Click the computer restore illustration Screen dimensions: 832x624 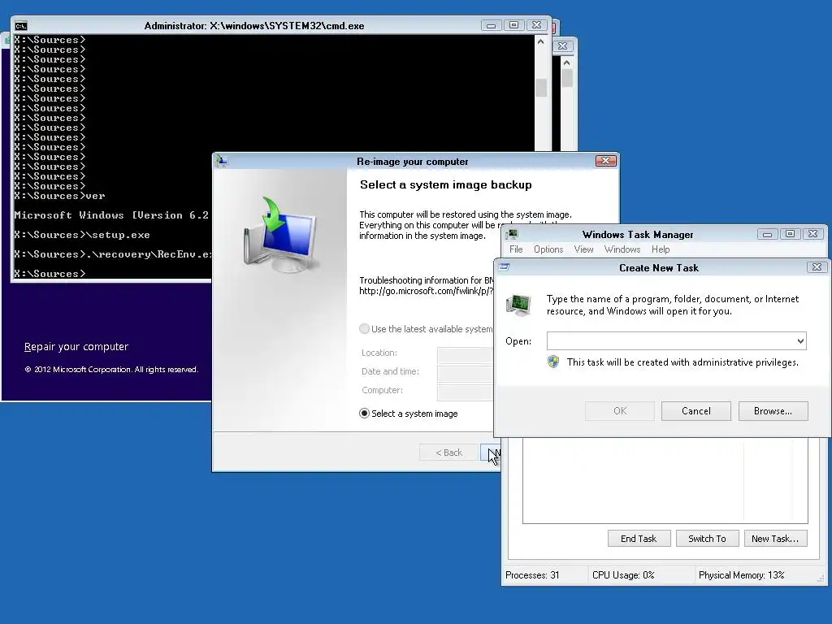(280, 234)
